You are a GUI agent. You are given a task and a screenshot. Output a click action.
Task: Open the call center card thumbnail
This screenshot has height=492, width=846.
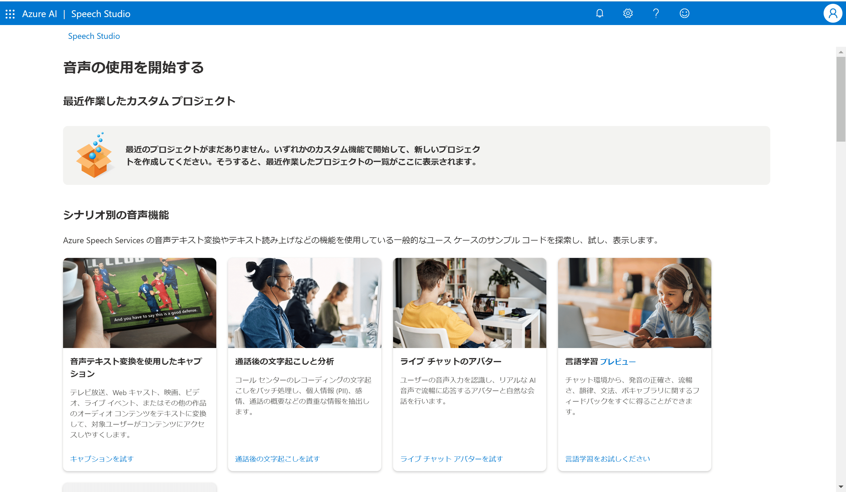pyautogui.click(x=304, y=302)
